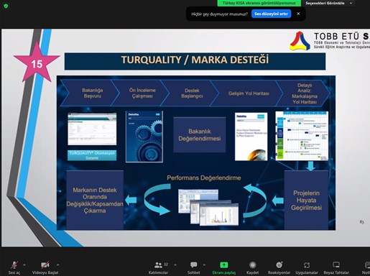
Task: Click the green screen sharing status banner
Action: click(x=259, y=3)
